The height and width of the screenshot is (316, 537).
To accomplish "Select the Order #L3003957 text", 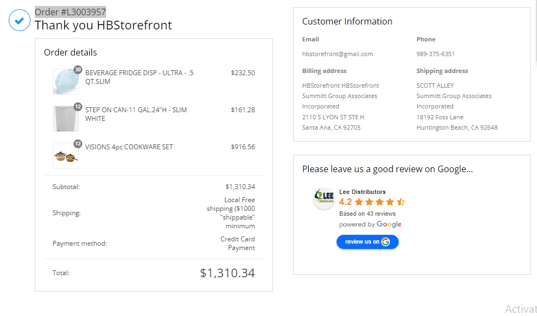I will tap(70, 12).
